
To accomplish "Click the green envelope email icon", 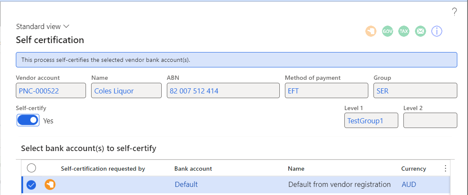I will 420,31.
